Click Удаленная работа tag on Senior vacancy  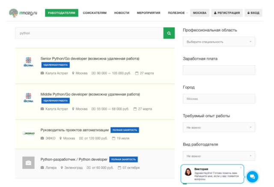click(x=56, y=65)
